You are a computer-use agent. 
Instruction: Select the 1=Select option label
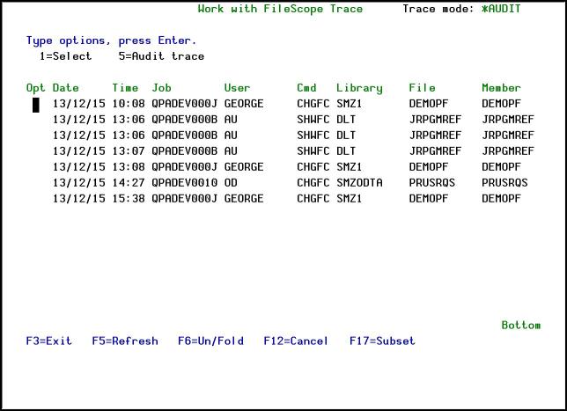tap(62, 56)
